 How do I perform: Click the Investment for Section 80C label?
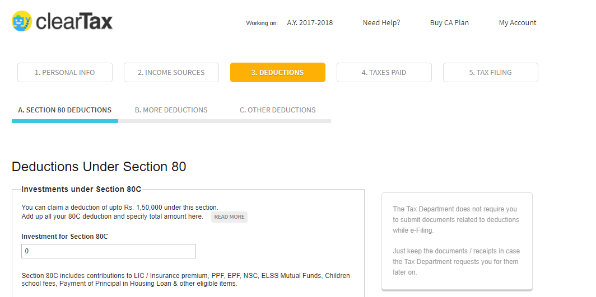pos(64,237)
